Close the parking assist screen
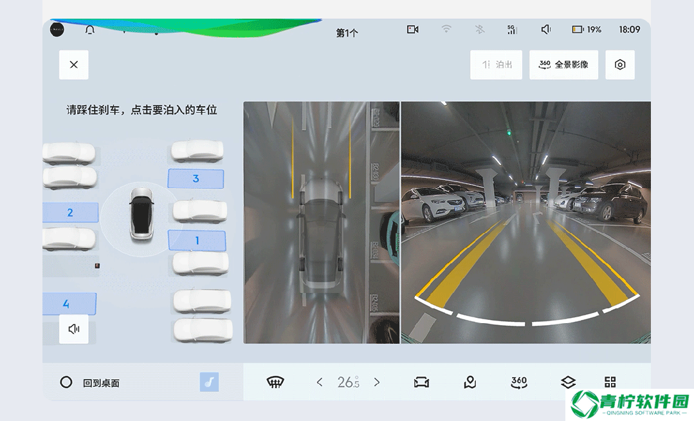The width and height of the screenshot is (694, 421). click(x=73, y=65)
